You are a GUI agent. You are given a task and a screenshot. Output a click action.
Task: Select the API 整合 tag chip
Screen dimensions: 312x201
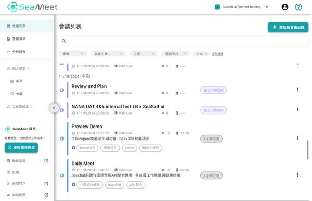pos(136,185)
